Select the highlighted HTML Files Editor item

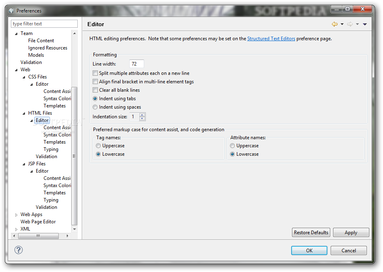[42, 120]
